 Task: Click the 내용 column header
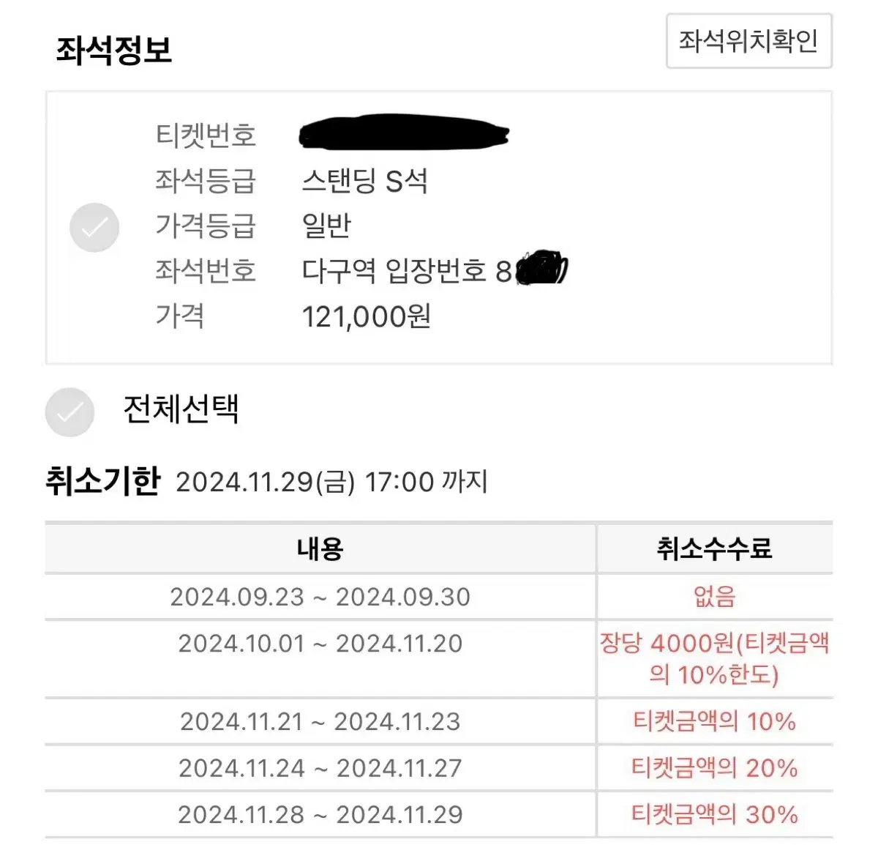[320, 548]
